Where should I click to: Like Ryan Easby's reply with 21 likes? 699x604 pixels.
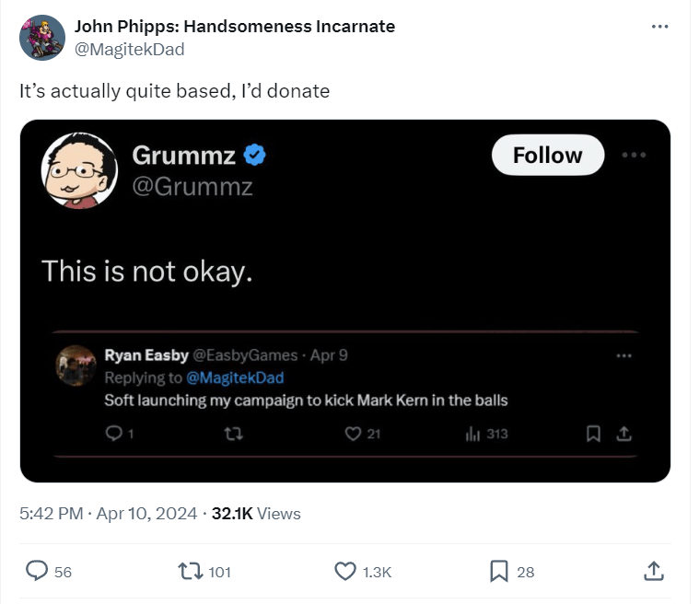(352, 433)
